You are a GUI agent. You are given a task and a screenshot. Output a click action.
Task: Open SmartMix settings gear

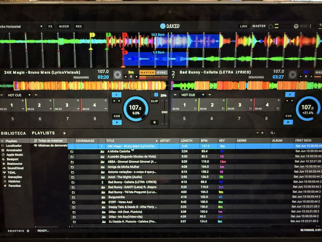(x=28, y=231)
